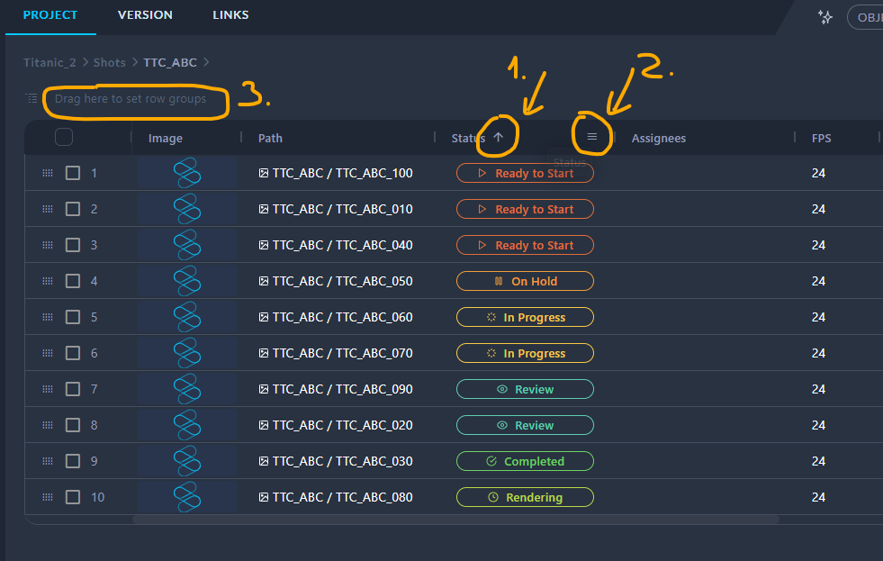Switch to the PROJECT tab
Screen dimensions: 883x561
click(x=50, y=15)
